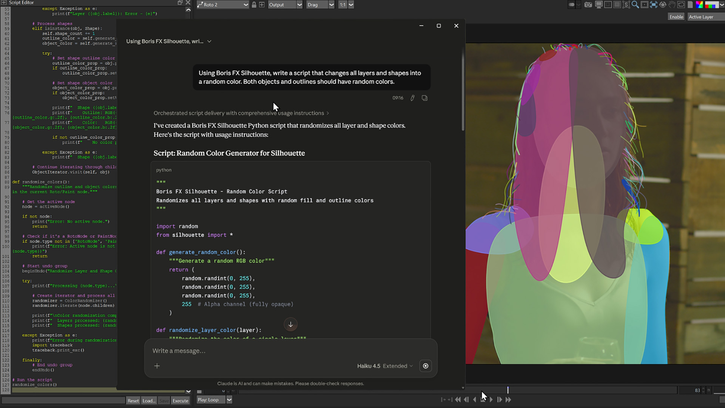Click the Script Editor command input field

[63, 400]
